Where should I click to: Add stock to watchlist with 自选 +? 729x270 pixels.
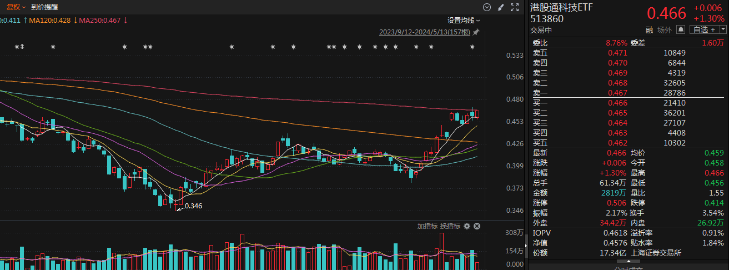tap(702, 29)
